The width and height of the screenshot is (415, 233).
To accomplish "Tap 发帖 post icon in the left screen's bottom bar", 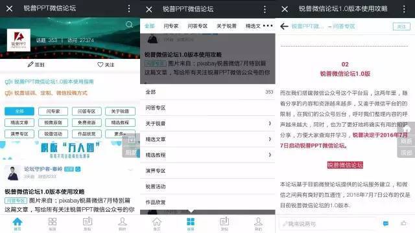I will pos(88,224).
